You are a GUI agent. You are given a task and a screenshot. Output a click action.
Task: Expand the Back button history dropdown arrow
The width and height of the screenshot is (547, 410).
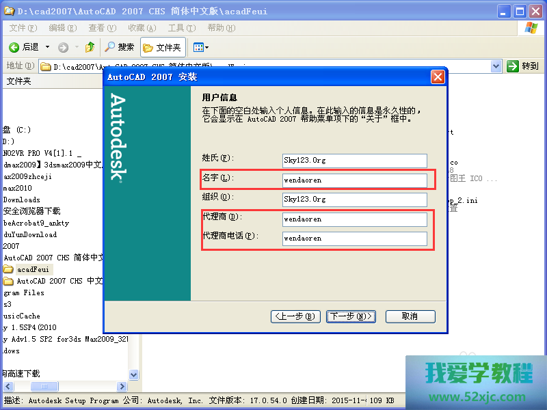pyautogui.click(x=47, y=47)
